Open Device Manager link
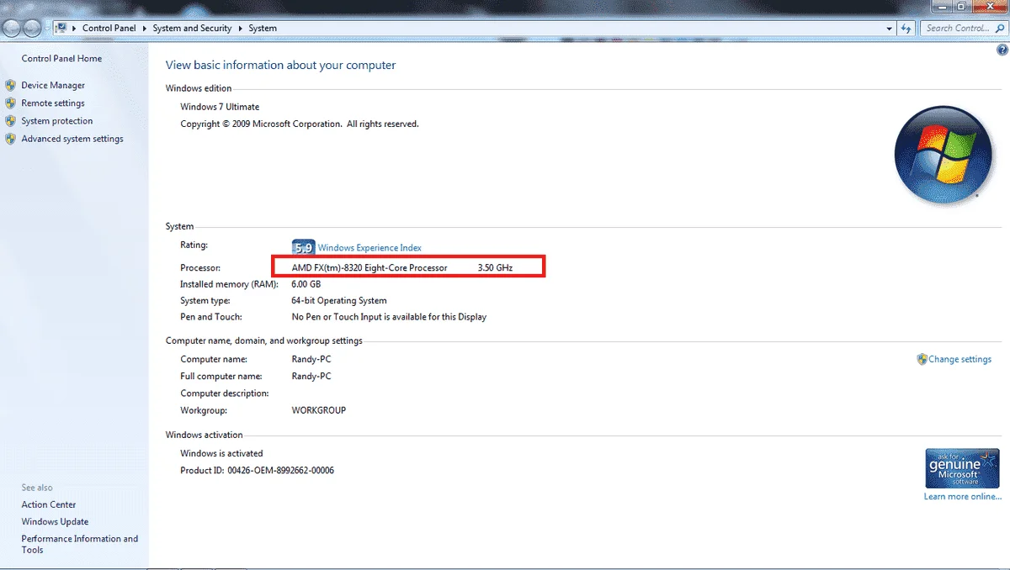 pyautogui.click(x=53, y=85)
